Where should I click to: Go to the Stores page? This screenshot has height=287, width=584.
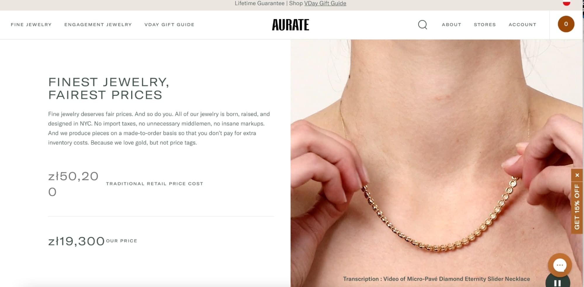(x=485, y=25)
